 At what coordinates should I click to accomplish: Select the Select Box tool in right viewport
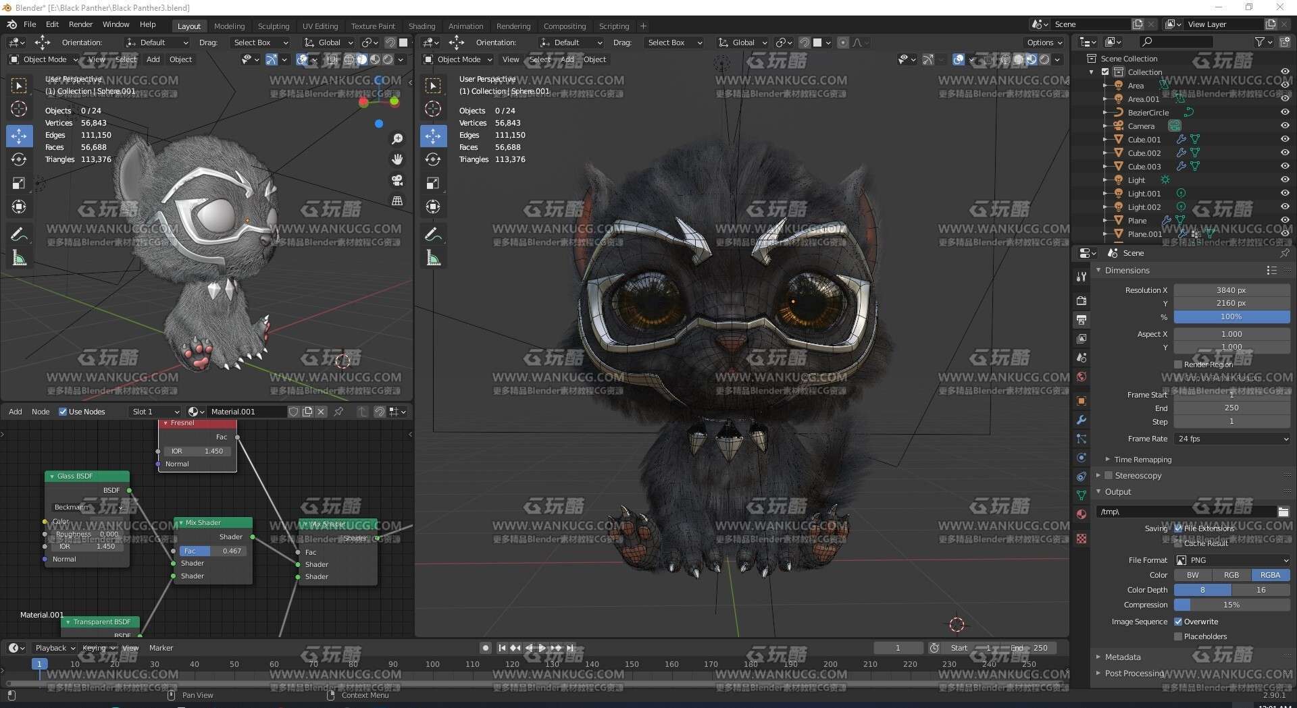[x=433, y=86]
